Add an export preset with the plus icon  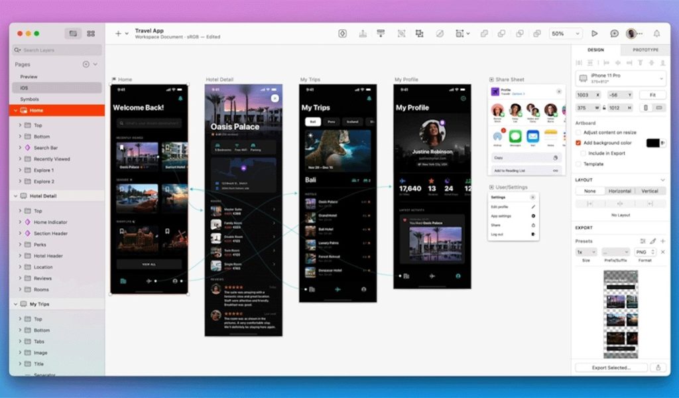(x=662, y=241)
